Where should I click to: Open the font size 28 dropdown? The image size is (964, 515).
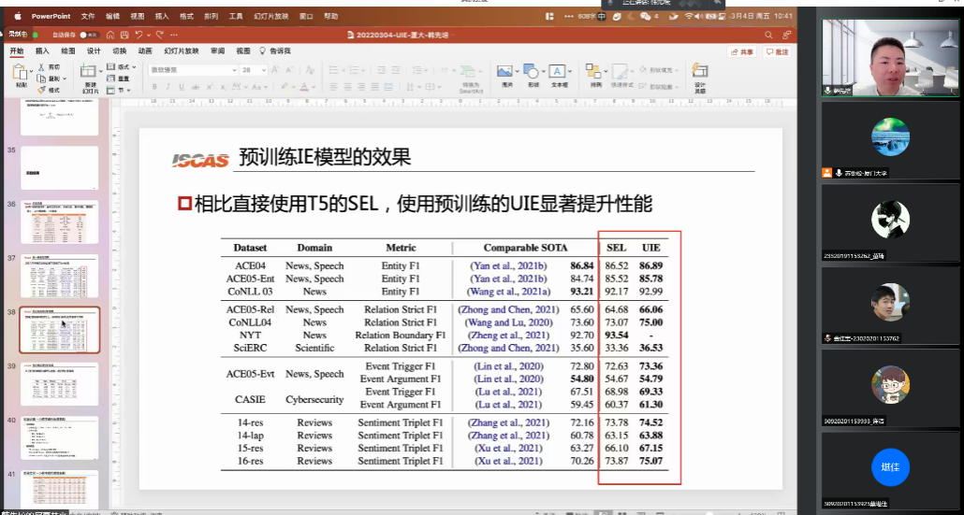[262, 70]
